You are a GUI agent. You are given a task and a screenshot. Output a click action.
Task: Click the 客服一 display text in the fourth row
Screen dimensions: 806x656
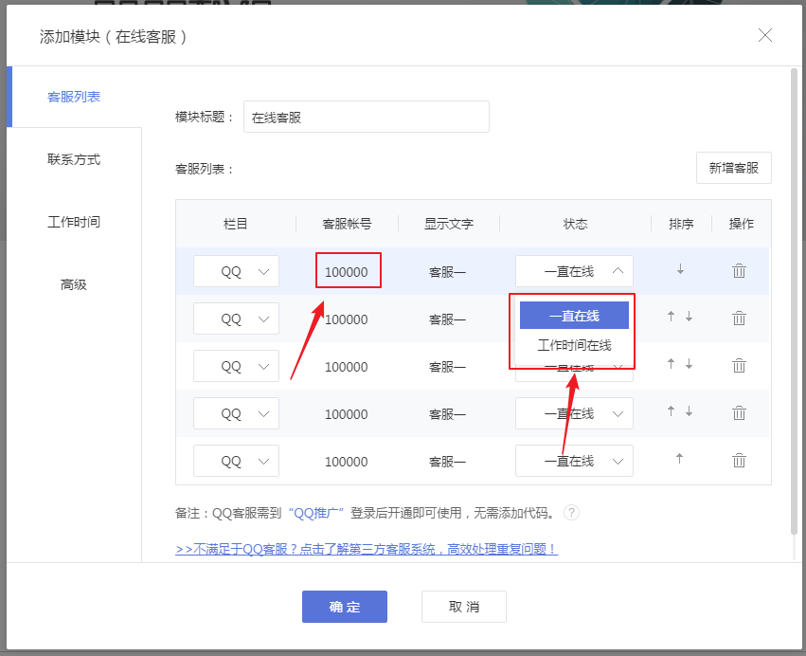448,413
